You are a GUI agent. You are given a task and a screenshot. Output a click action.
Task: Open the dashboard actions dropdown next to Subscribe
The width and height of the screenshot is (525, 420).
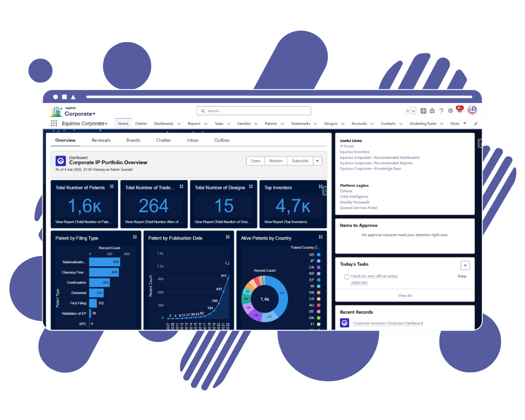318,161
